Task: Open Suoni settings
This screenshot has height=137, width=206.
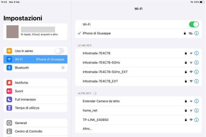Action: (35, 91)
